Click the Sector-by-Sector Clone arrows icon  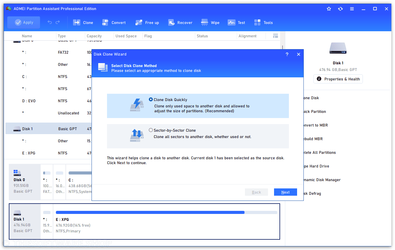[x=137, y=135]
